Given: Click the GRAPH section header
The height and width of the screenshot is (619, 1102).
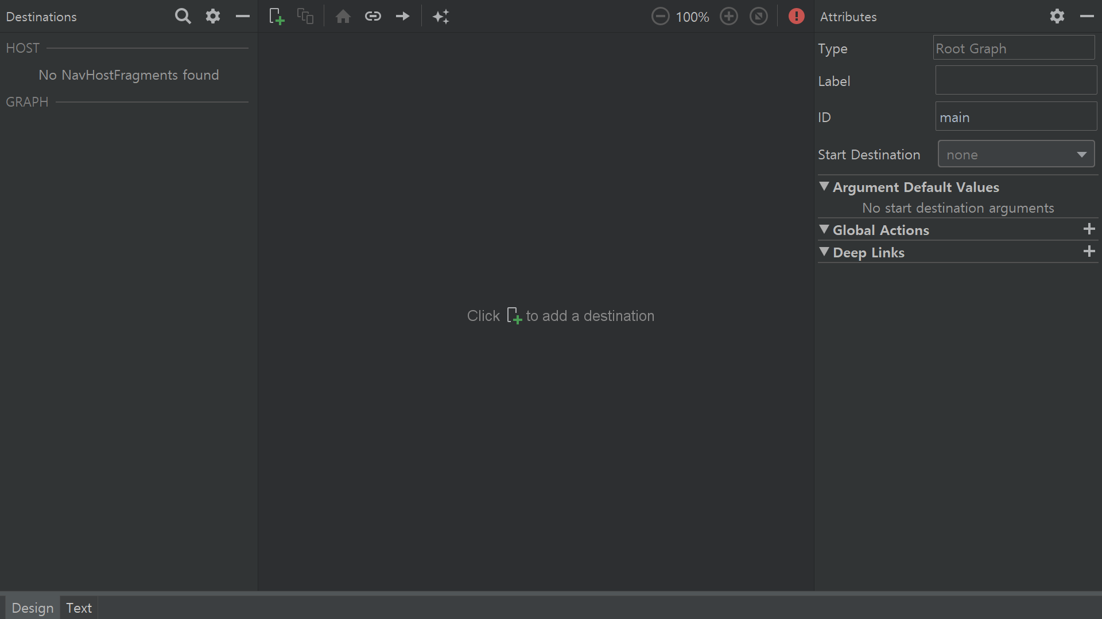Looking at the screenshot, I should pos(27,102).
